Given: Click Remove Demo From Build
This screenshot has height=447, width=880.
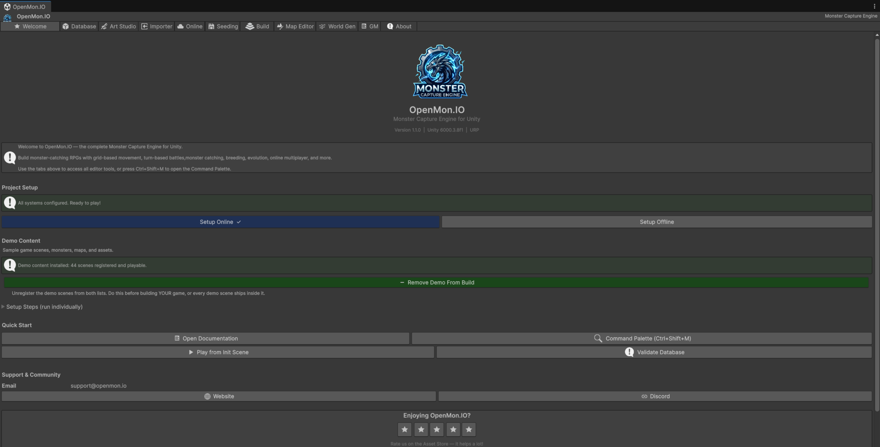Looking at the screenshot, I should coord(436,283).
